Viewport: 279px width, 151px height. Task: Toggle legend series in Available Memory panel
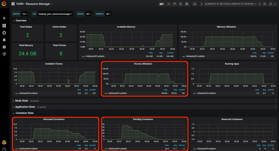tap(95, 56)
